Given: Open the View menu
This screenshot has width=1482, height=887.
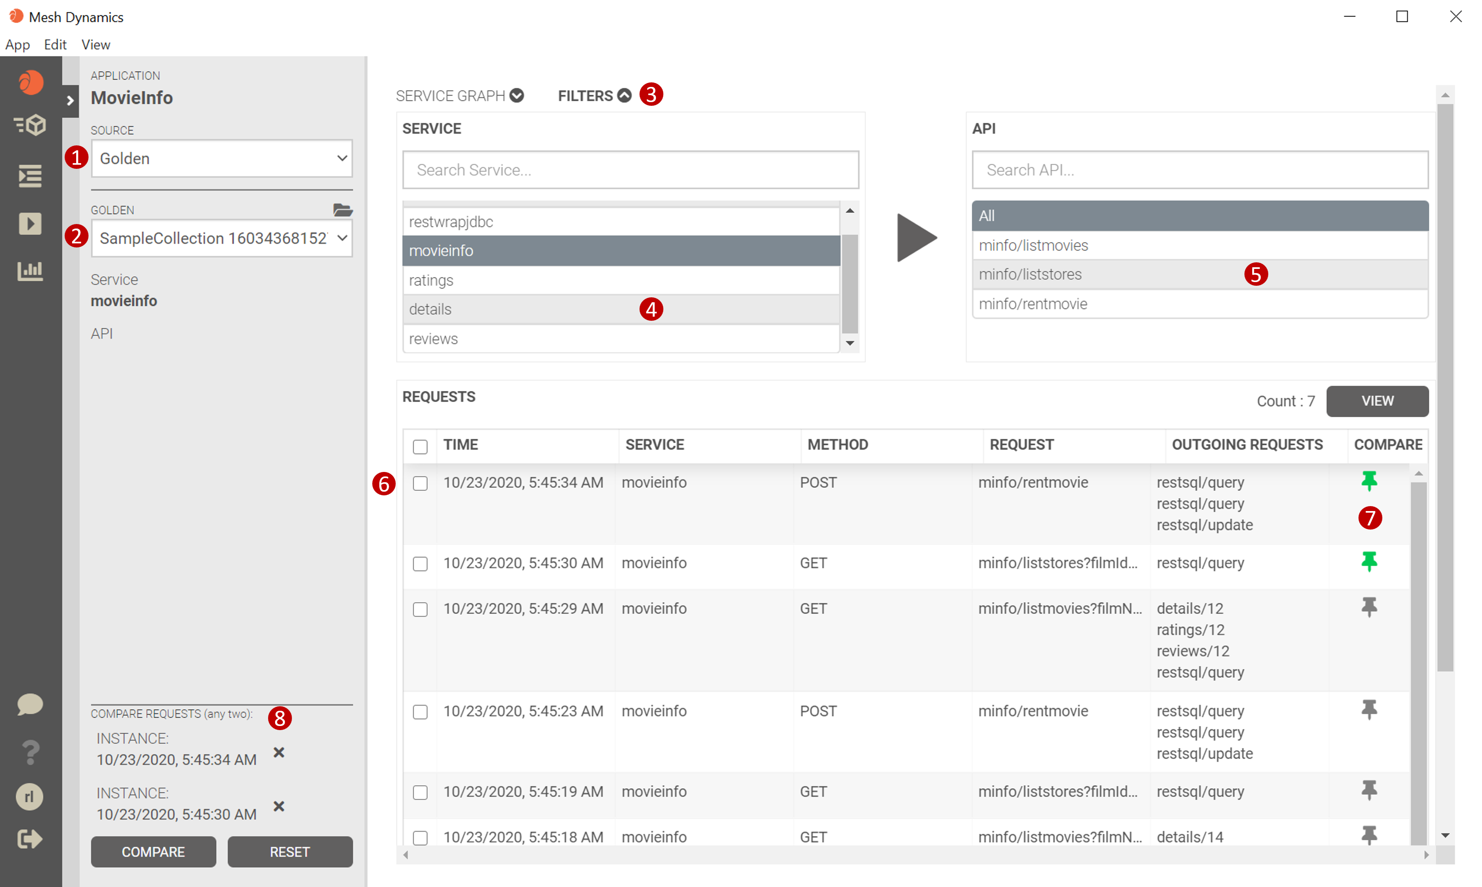Looking at the screenshot, I should coord(96,45).
